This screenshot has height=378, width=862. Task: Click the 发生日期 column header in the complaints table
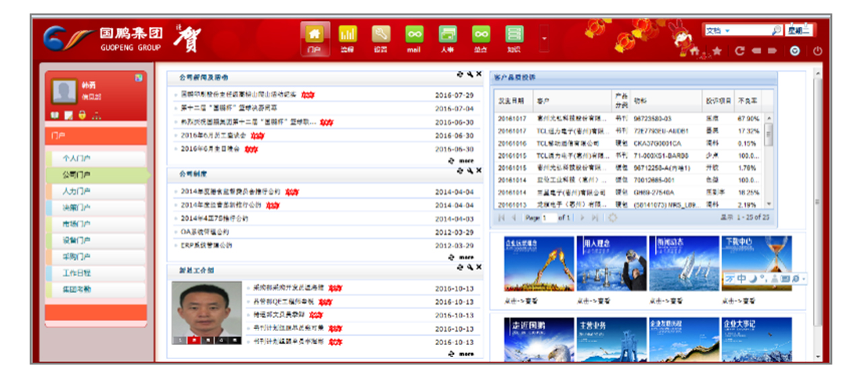click(x=515, y=100)
